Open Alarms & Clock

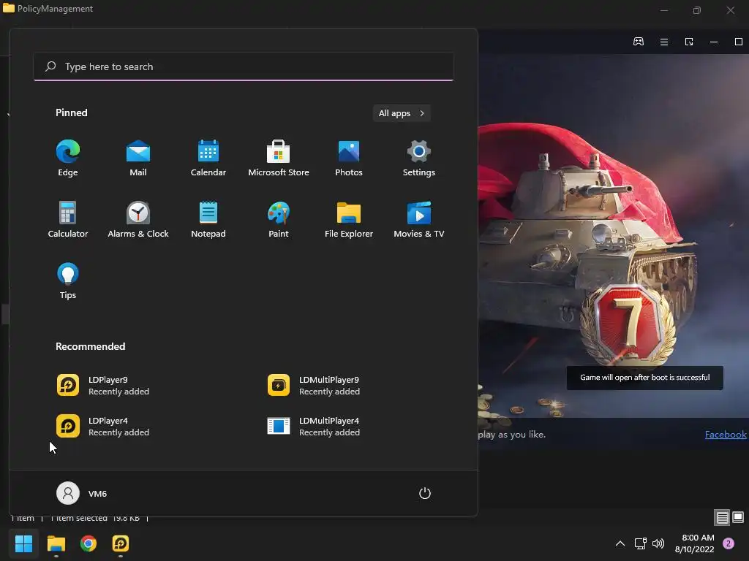tap(138, 219)
